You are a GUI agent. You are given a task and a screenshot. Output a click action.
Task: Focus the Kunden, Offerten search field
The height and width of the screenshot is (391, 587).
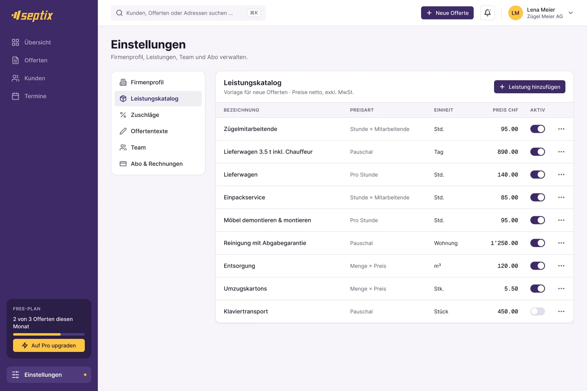click(x=188, y=13)
